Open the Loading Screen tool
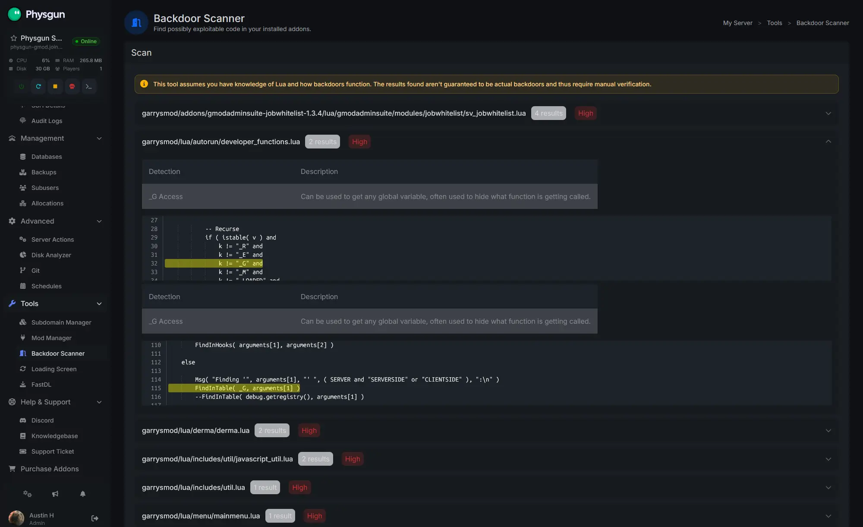The height and width of the screenshot is (527, 863). click(x=54, y=369)
